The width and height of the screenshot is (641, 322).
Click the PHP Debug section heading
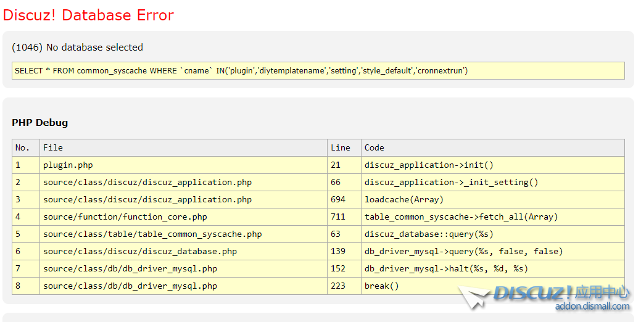(x=39, y=123)
